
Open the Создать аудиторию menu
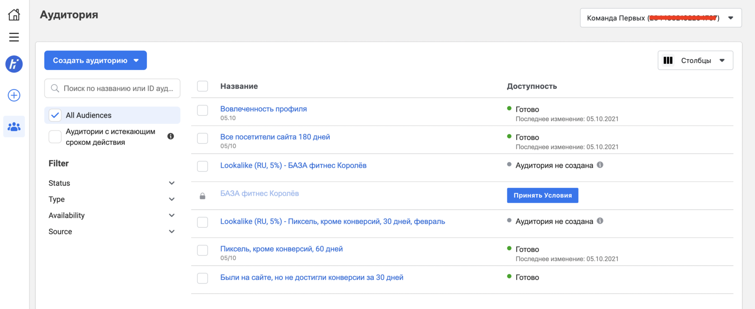tap(95, 61)
